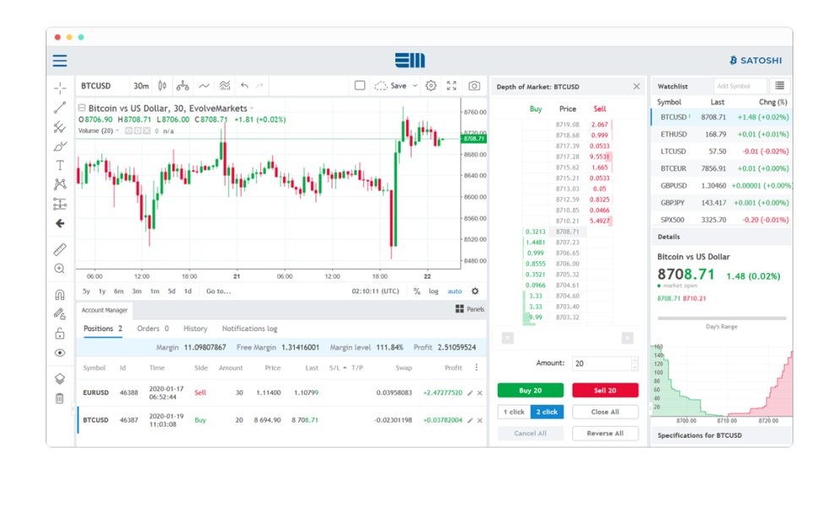Switch order mode to 1 click
The image size is (839, 507).
(x=514, y=412)
